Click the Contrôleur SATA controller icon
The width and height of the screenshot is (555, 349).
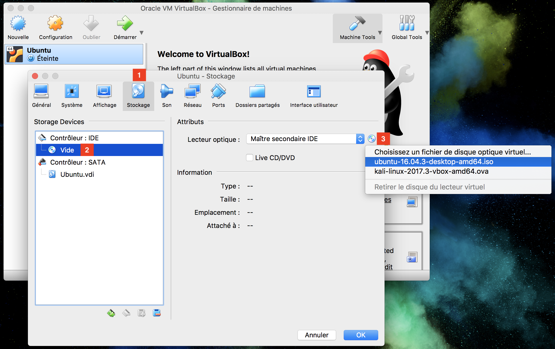click(x=42, y=162)
